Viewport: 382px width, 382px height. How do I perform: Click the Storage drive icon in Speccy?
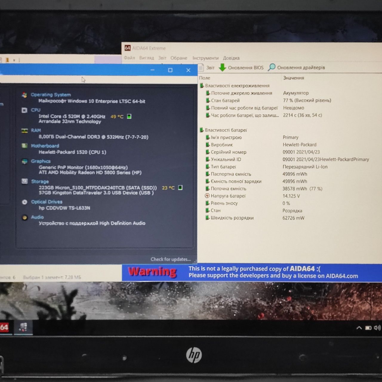coord(24,181)
